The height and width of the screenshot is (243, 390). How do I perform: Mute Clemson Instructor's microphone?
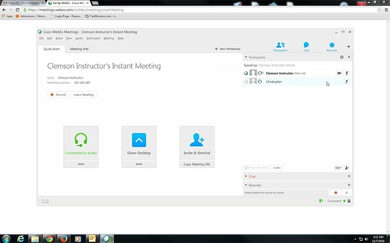click(347, 73)
